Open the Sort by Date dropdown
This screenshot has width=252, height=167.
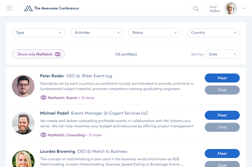pos(222,54)
